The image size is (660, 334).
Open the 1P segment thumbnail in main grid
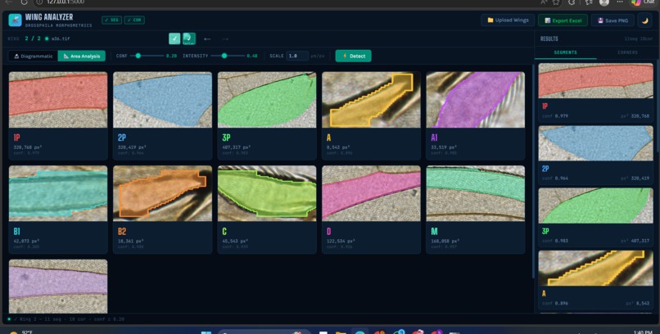pos(58,100)
